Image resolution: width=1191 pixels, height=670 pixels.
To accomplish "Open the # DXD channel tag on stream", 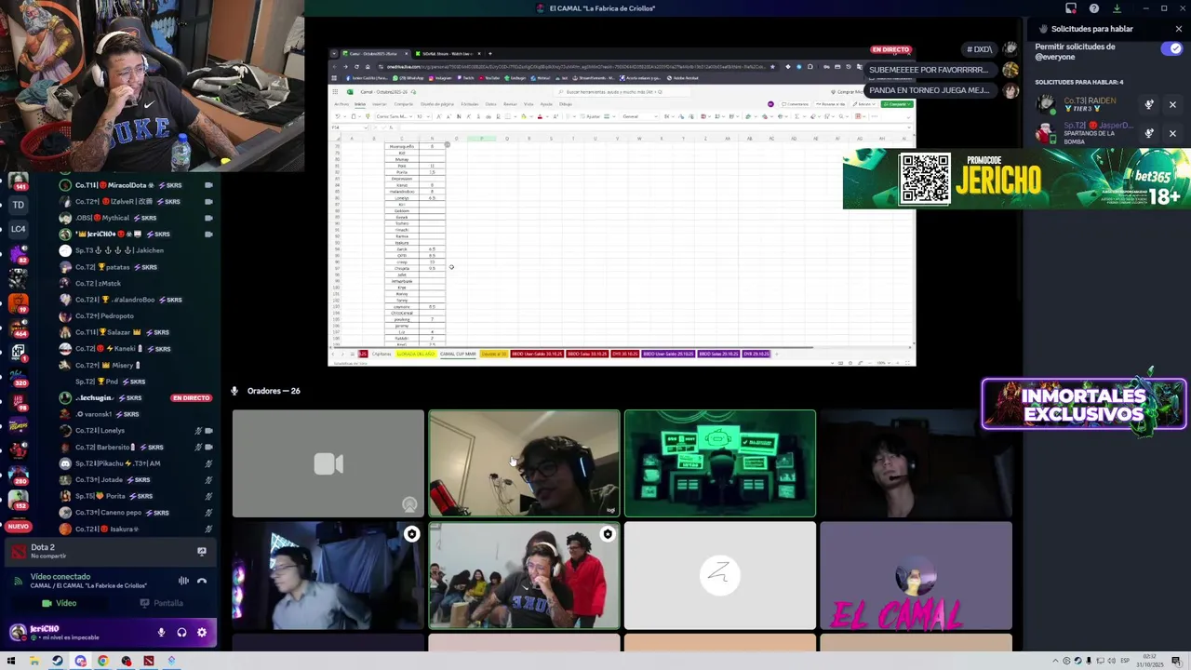I will 980,49.
